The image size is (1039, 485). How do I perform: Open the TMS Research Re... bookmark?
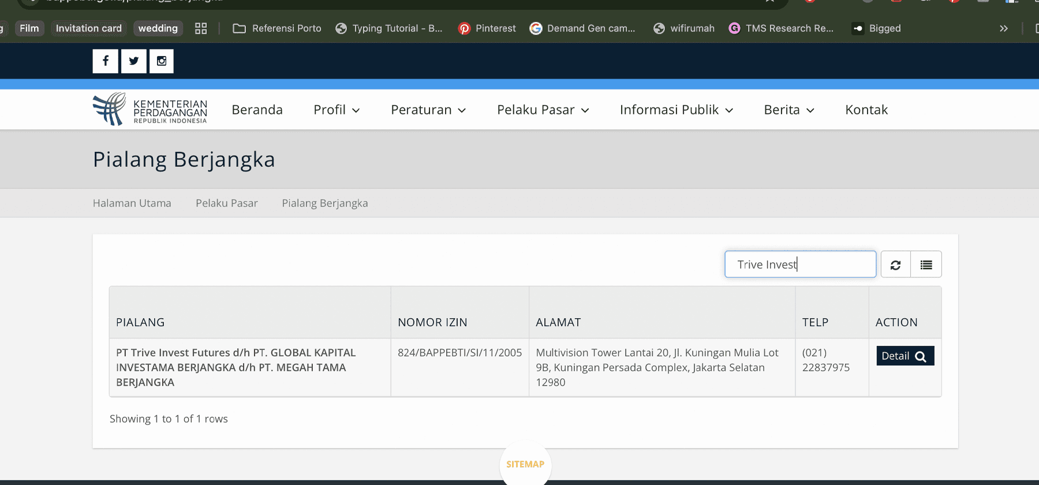point(781,28)
